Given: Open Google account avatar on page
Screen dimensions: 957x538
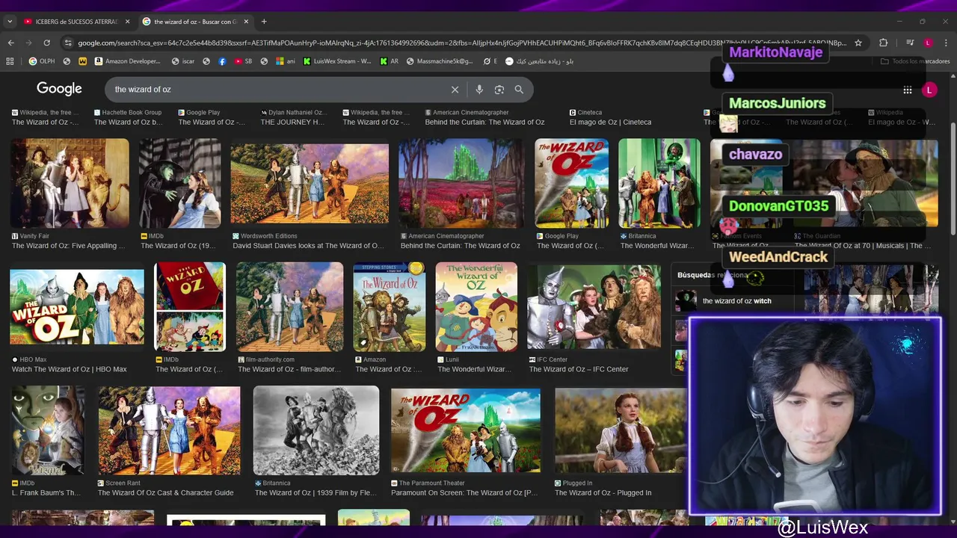Looking at the screenshot, I should tap(929, 90).
